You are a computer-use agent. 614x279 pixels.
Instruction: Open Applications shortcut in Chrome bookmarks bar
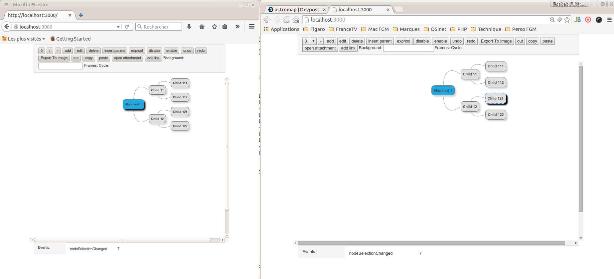point(281,29)
